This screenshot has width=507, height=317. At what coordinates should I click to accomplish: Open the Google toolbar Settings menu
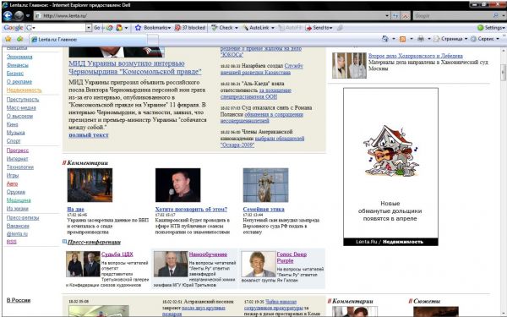[x=491, y=28]
